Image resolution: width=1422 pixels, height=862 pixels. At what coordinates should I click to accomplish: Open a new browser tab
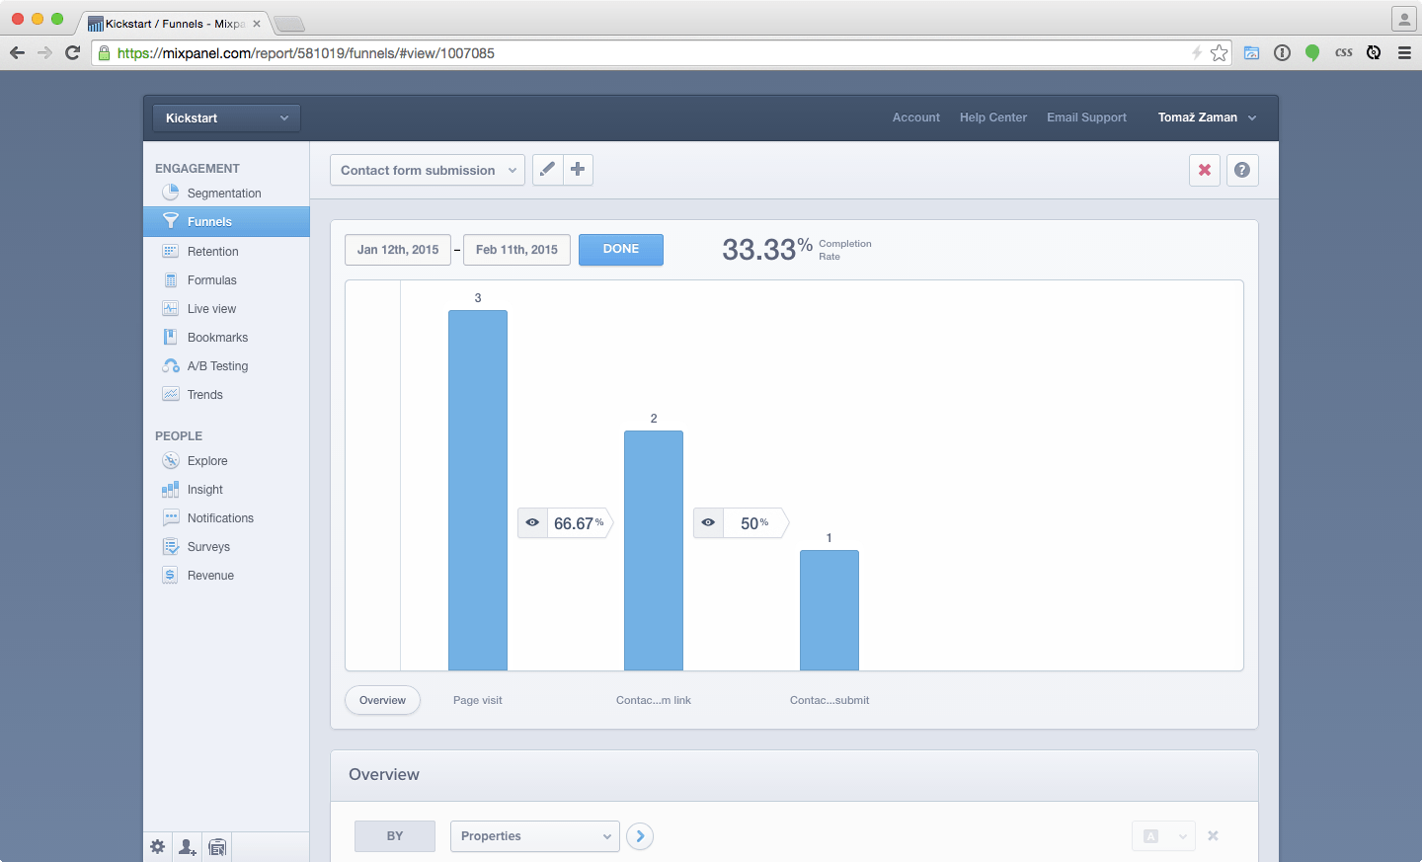289,24
